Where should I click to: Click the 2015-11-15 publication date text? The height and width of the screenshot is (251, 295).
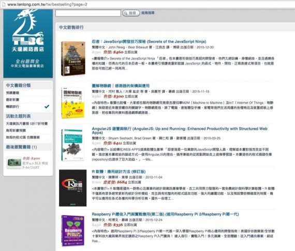(201, 92)
